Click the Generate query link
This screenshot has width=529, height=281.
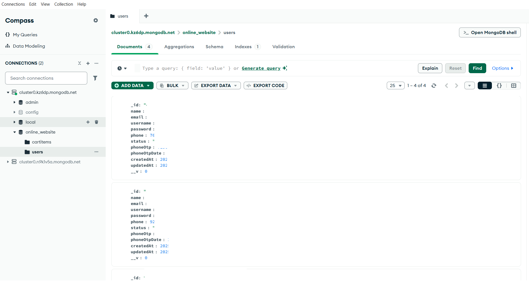261,68
